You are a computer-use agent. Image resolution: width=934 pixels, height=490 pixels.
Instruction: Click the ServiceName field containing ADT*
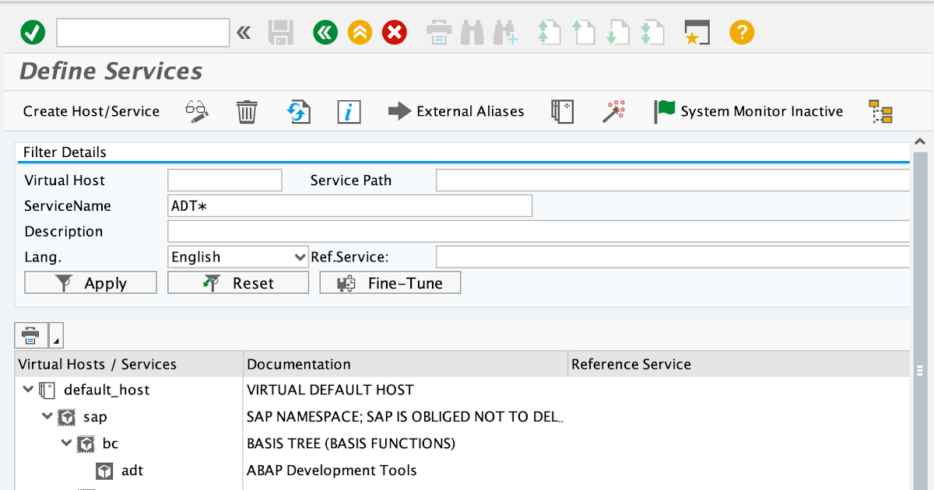tap(350, 205)
